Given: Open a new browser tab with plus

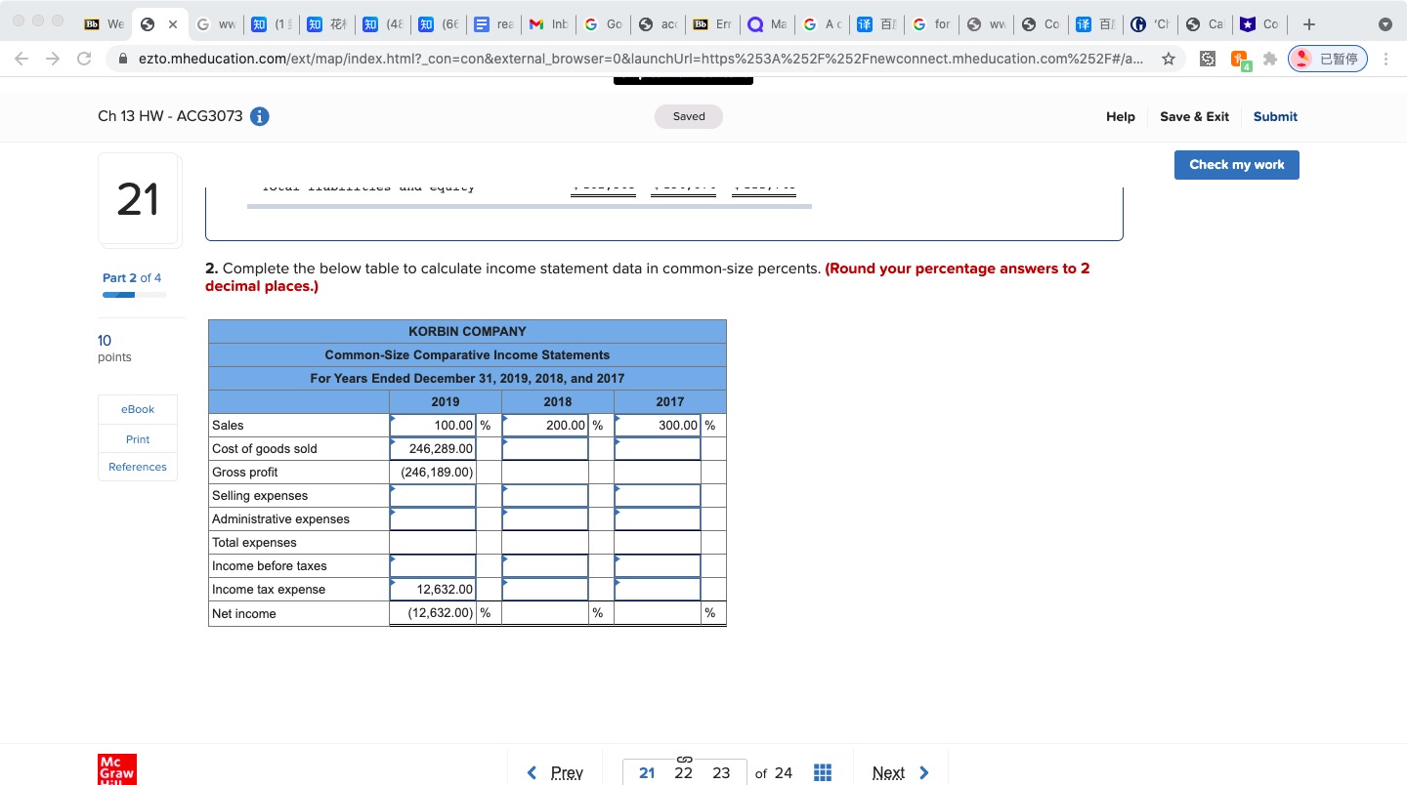Looking at the screenshot, I should 1309,24.
